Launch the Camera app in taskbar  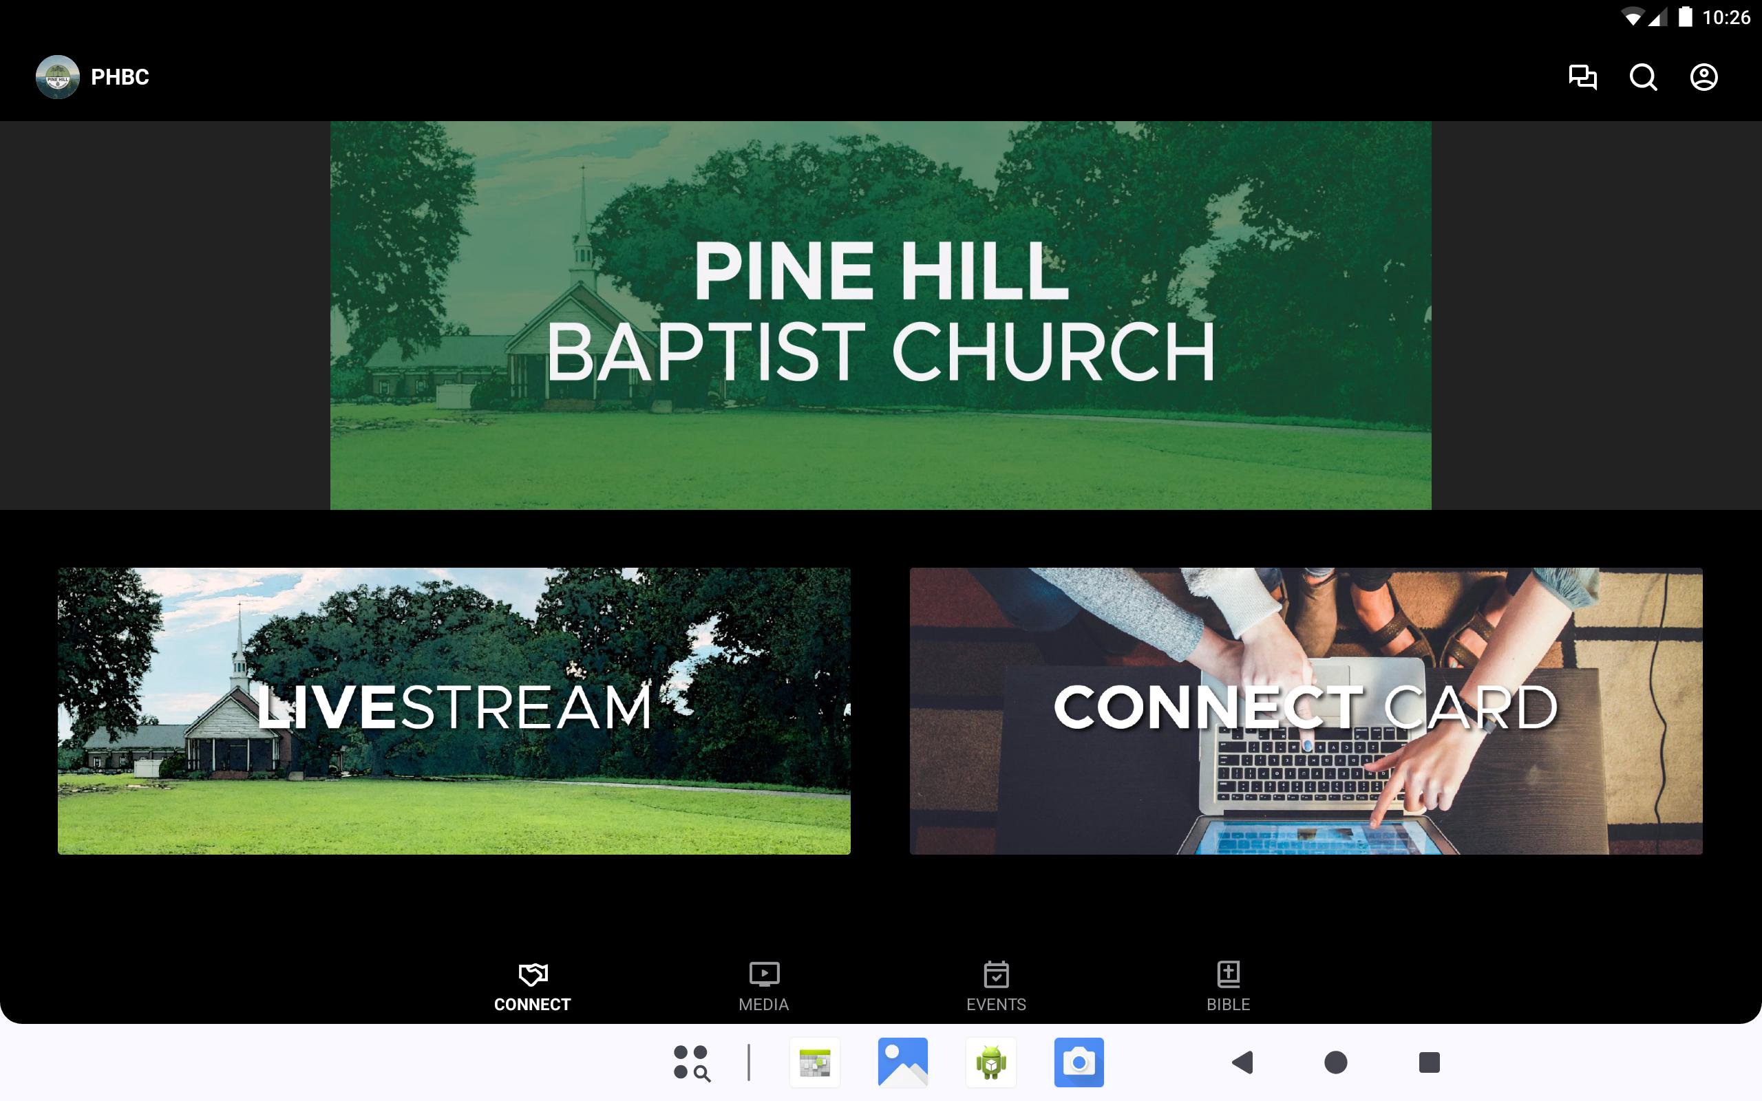[x=1079, y=1062]
